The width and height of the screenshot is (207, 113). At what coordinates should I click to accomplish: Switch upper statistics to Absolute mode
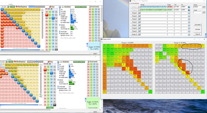(x=78, y=7)
